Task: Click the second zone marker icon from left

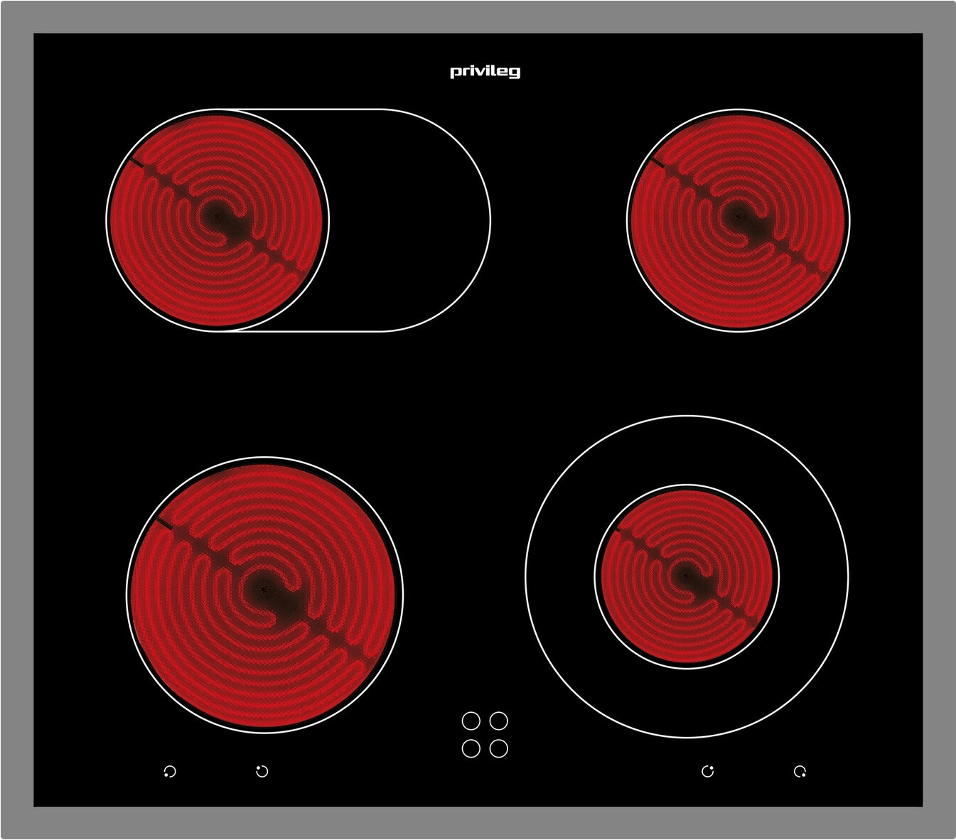Action: pos(262,771)
